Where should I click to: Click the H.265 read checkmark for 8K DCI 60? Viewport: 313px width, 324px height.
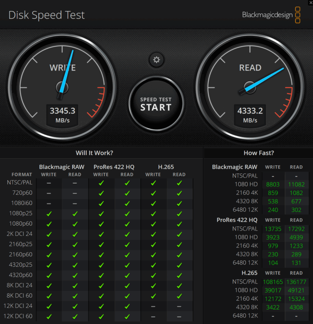(x=179, y=296)
